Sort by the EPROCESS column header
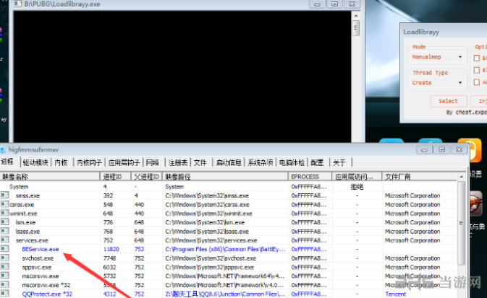Viewport: 487px width, 298px height. point(310,177)
